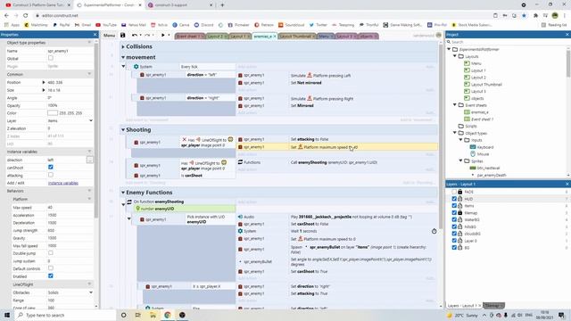Collapse the Event sheets folder in Project
The image size is (571, 321).
coord(455,105)
